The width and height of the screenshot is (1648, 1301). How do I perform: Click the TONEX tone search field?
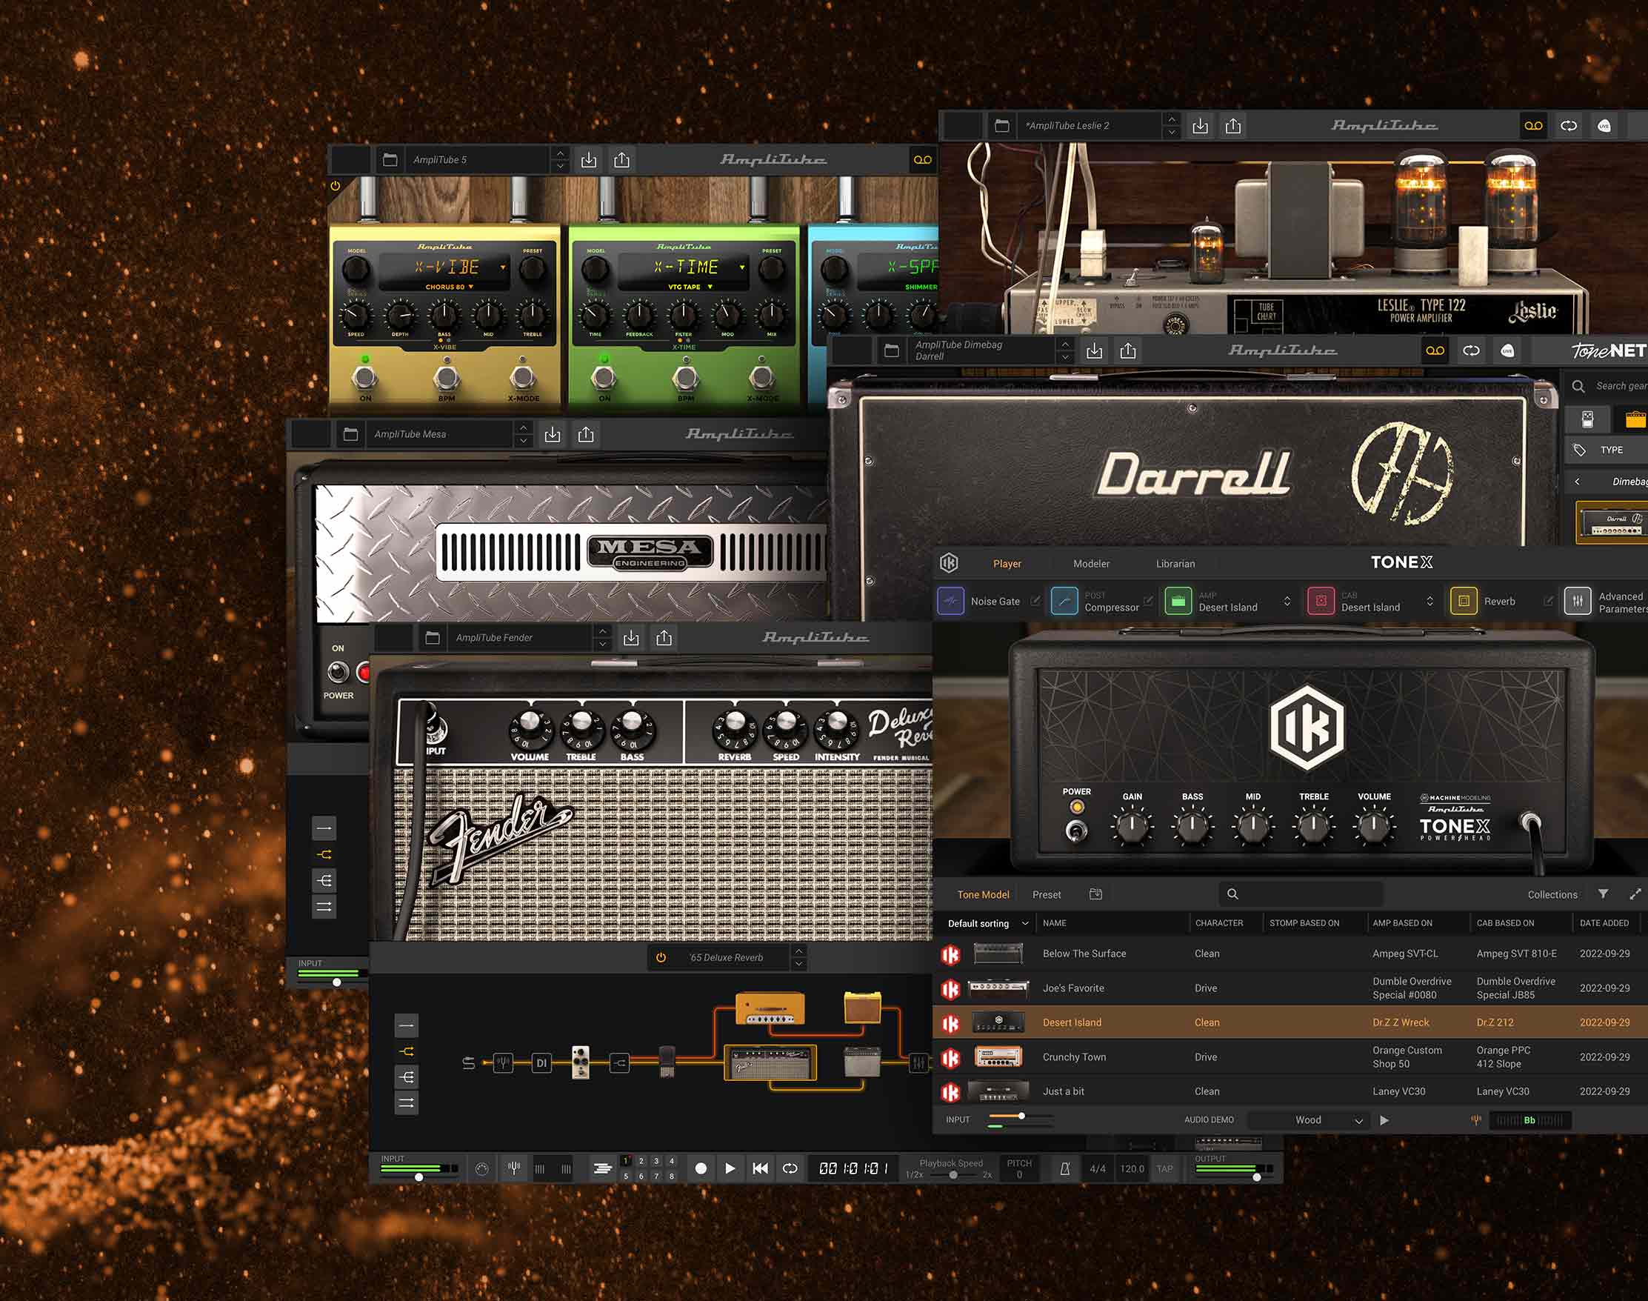coord(1301,894)
